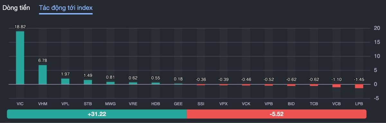This screenshot has height=123, width=386.
Task: Select the red LPB bar
Action: click(x=359, y=86)
